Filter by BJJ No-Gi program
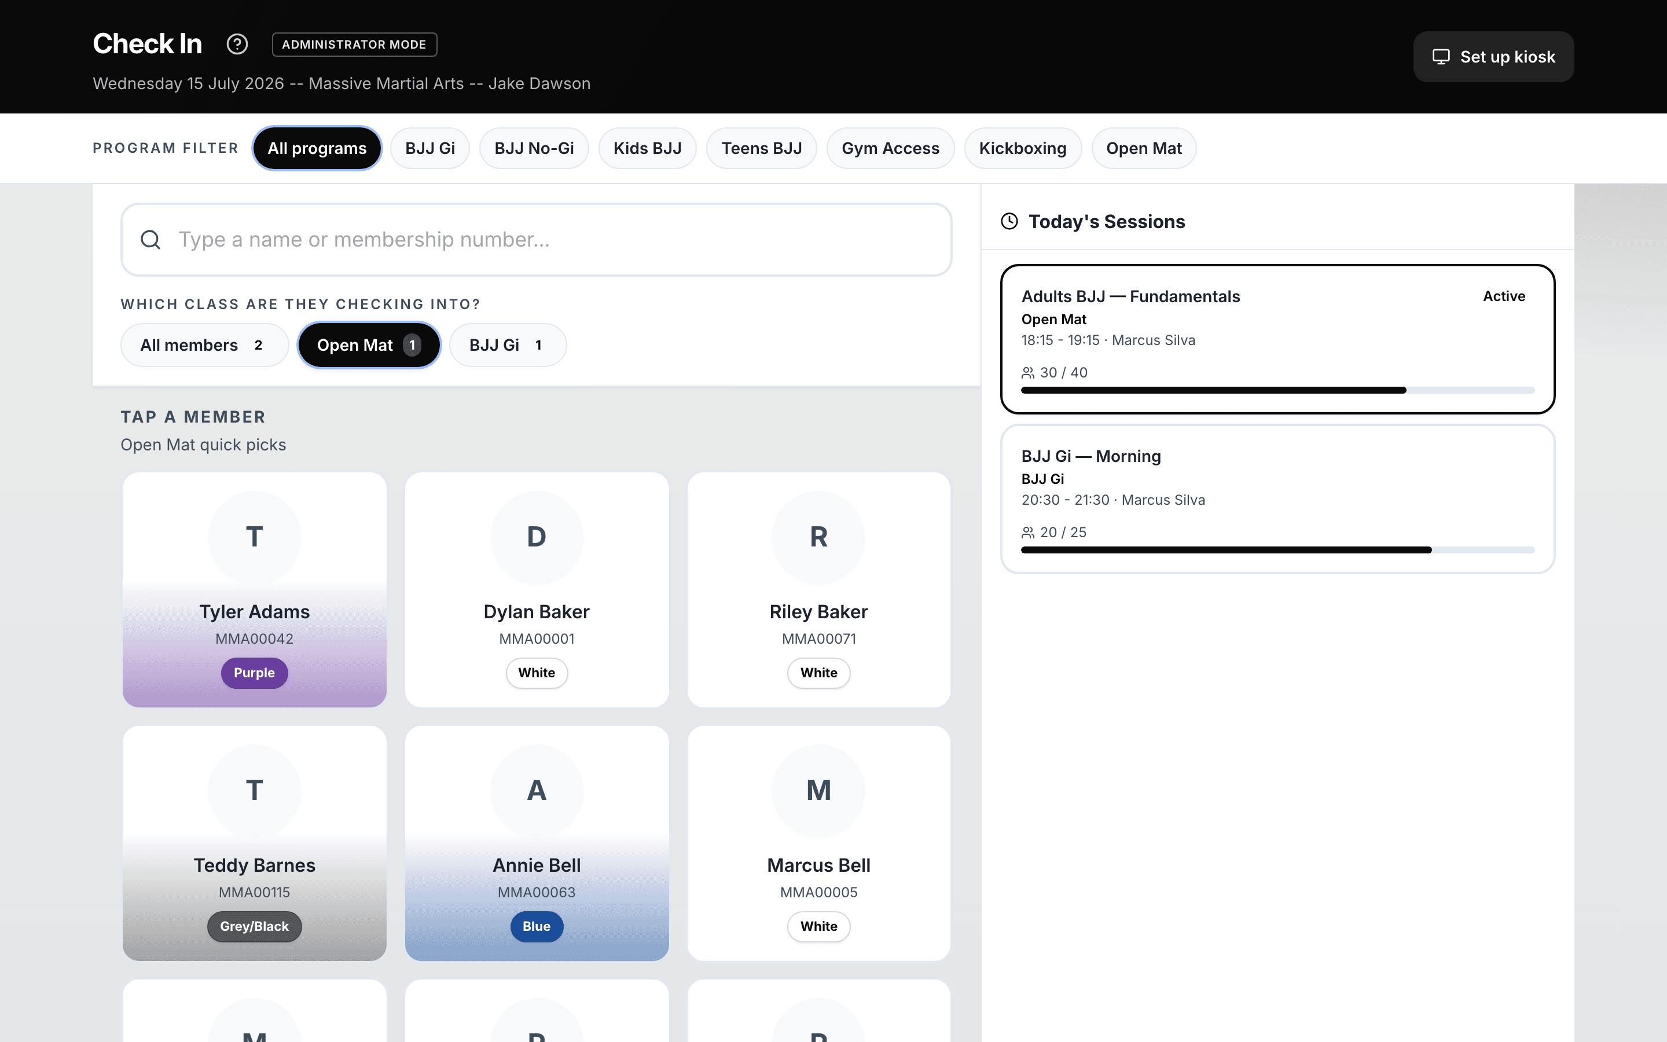The height and width of the screenshot is (1042, 1667). coord(534,148)
